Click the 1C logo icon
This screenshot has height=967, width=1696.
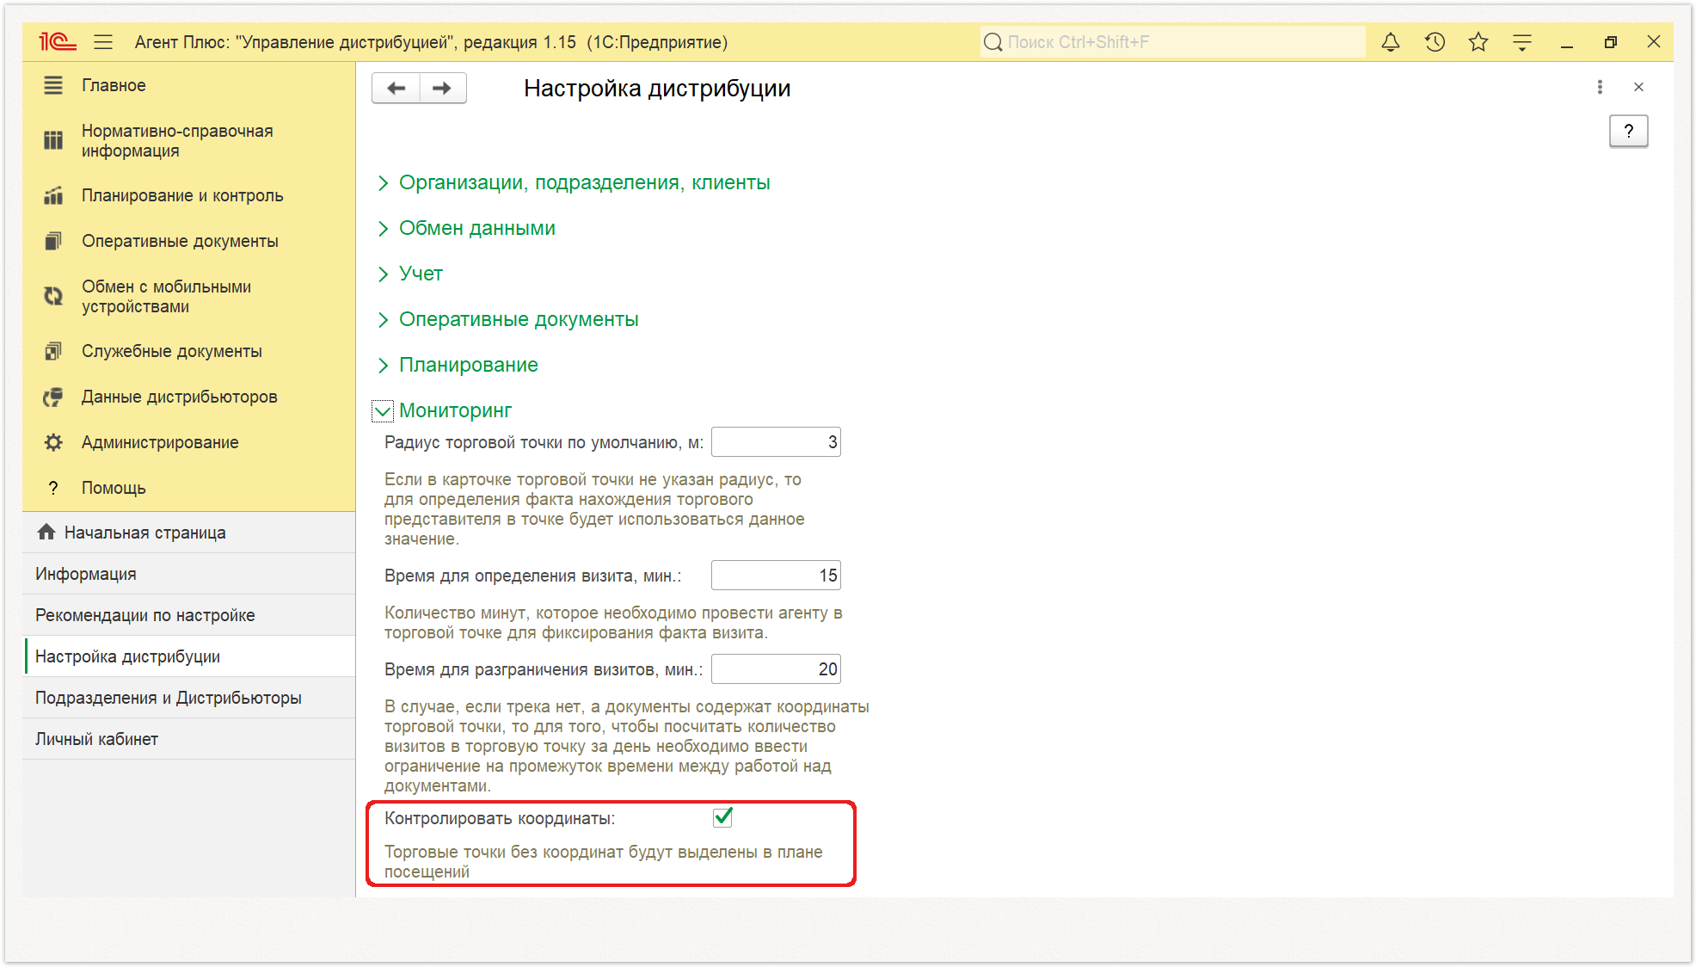[58, 41]
